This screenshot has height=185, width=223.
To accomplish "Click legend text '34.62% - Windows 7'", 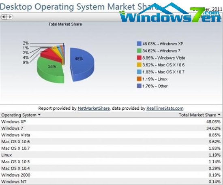I will (x=161, y=51).
